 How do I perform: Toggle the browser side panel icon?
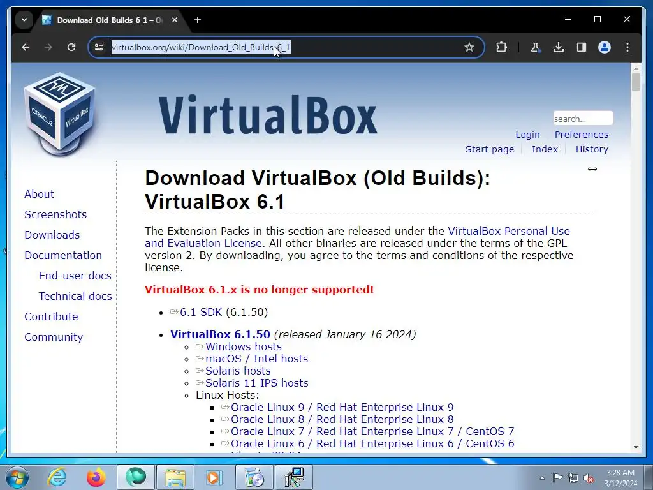(x=582, y=47)
